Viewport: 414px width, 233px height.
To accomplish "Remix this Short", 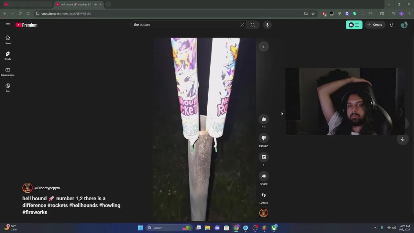I will tap(264, 195).
